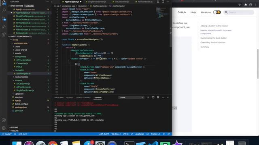
Task: Click the feedback icon in the status bar
Action: point(163,134)
